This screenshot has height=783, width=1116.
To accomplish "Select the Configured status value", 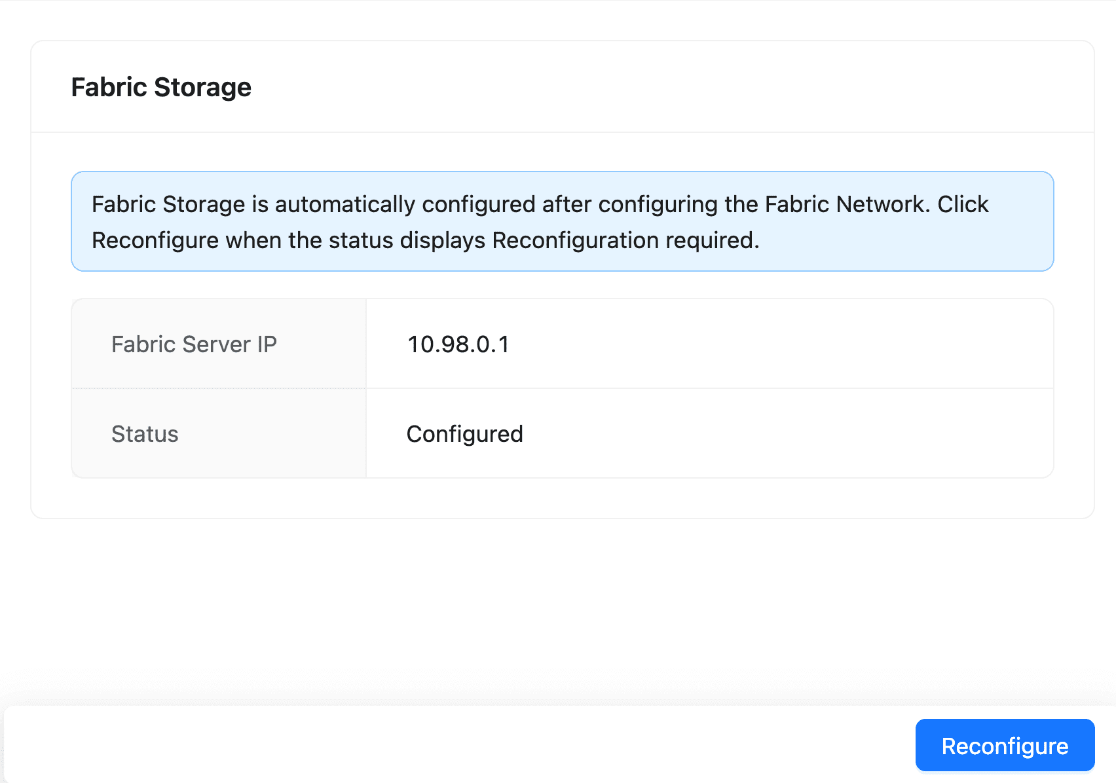I will tap(464, 434).
